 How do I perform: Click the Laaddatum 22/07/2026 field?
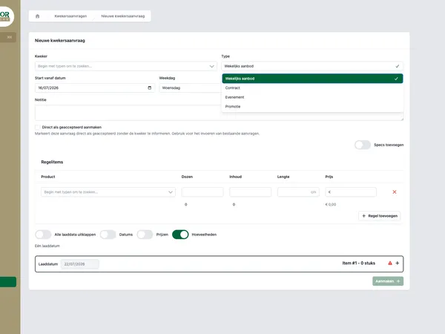[x=80, y=264]
